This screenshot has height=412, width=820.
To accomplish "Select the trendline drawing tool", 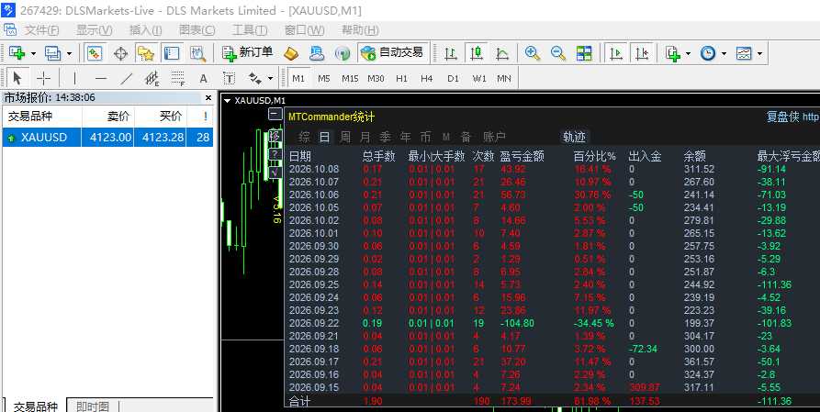I will [127, 78].
